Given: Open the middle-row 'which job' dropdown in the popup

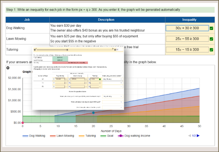Looking at the screenshot, I should point(113,83).
